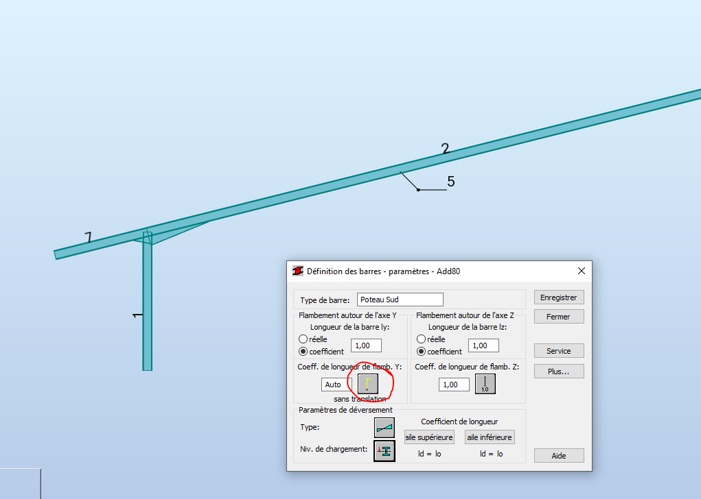
Task: Select réelle for longueur de la barre ly
Action: point(303,339)
